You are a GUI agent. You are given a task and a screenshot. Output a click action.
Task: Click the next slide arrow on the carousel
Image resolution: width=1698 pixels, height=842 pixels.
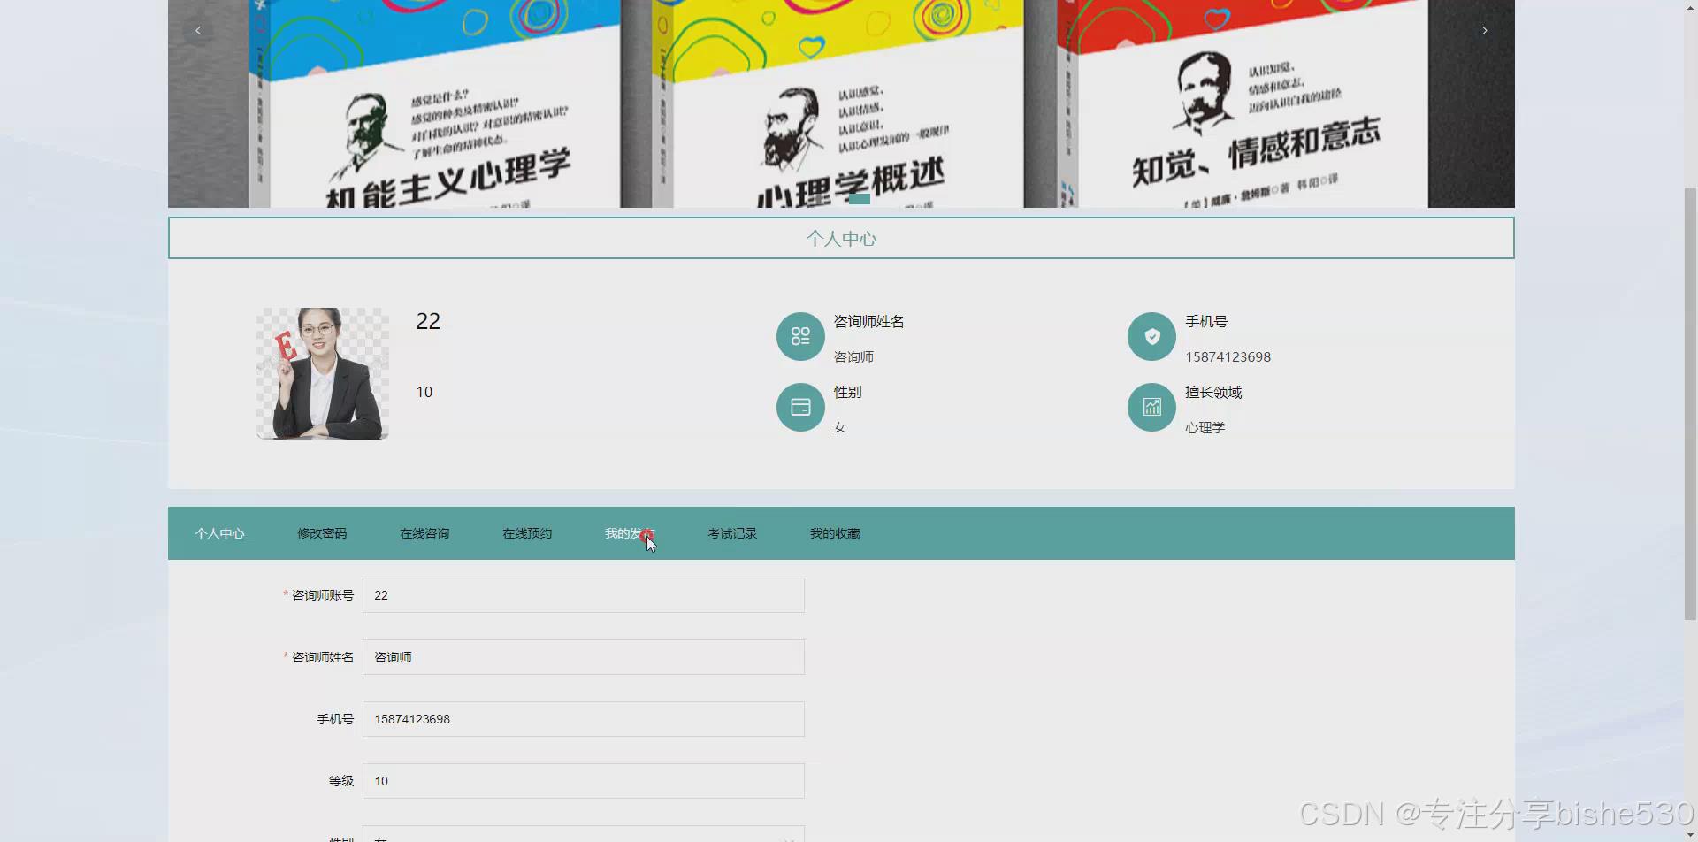point(1484,30)
